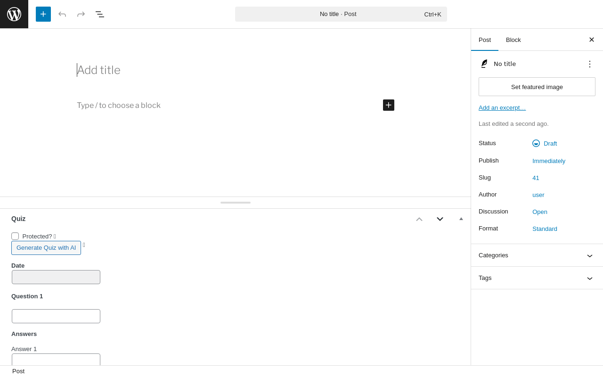Screen dimensions: 603x377
Task: Move Quiz meta box down
Action: pyautogui.click(x=440, y=219)
